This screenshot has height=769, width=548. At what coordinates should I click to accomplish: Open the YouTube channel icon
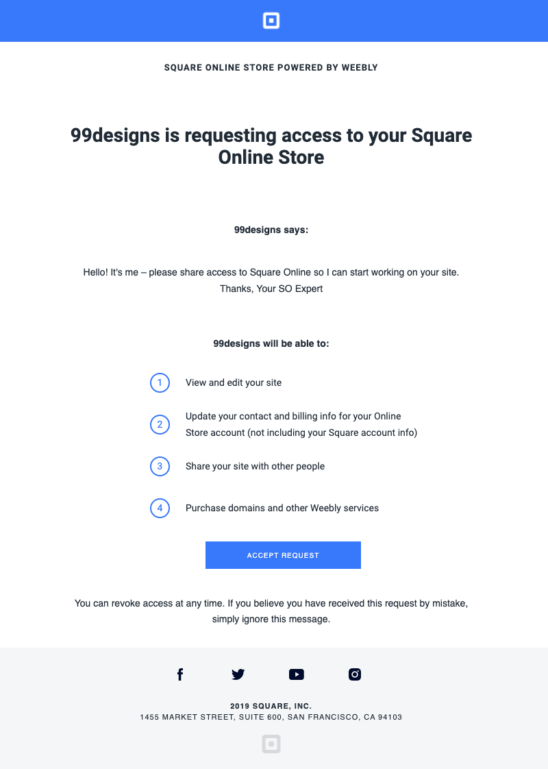[x=297, y=674]
